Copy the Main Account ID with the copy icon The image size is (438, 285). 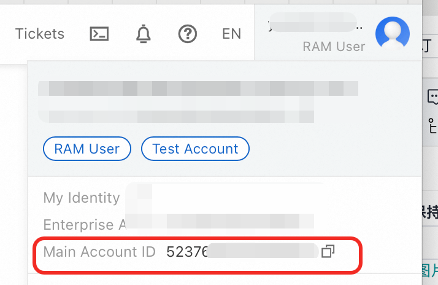tap(328, 251)
